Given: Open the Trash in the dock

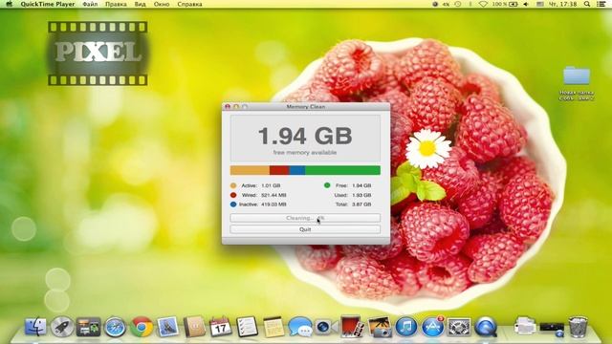Looking at the screenshot, I should (x=578, y=327).
